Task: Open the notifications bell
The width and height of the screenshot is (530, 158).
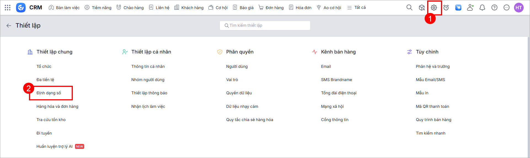Action: click(482, 8)
